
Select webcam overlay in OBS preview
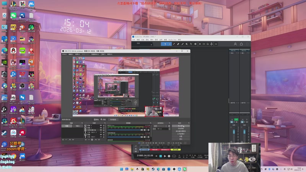pos(154,111)
